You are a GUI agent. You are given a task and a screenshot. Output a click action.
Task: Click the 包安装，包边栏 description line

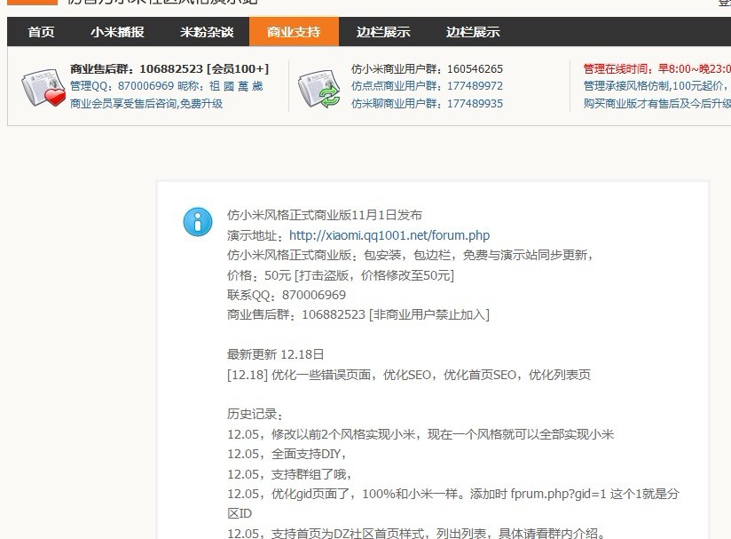point(410,255)
